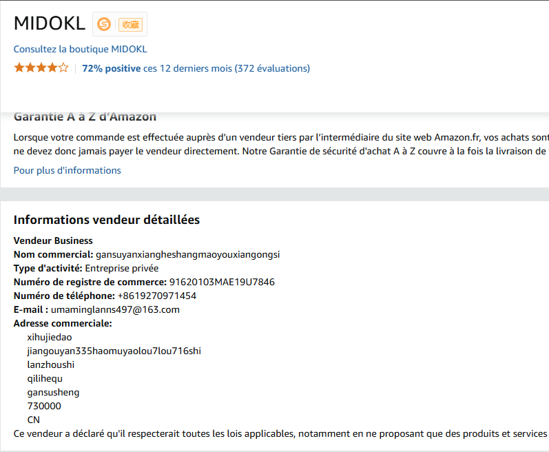Viewport: 549px width, 452px height.
Task: Follow the Pour plus d'informations link
Action: click(67, 170)
